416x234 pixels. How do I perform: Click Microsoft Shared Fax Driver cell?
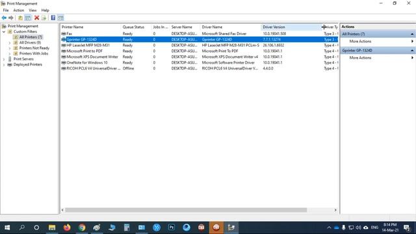pyautogui.click(x=224, y=34)
